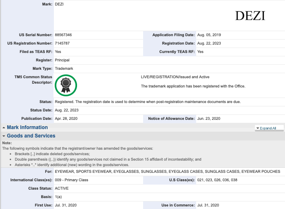Click the Asterisks additional wording note

point(72,165)
